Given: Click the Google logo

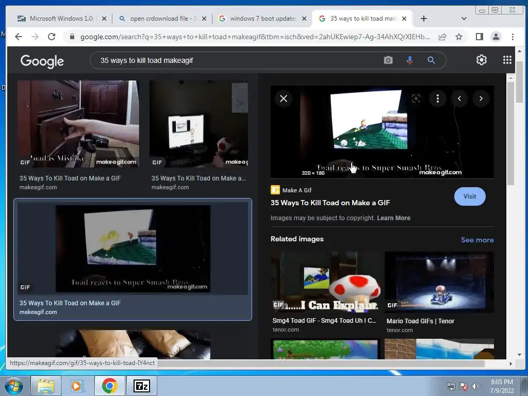Looking at the screenshot, I should coord(42,61).
